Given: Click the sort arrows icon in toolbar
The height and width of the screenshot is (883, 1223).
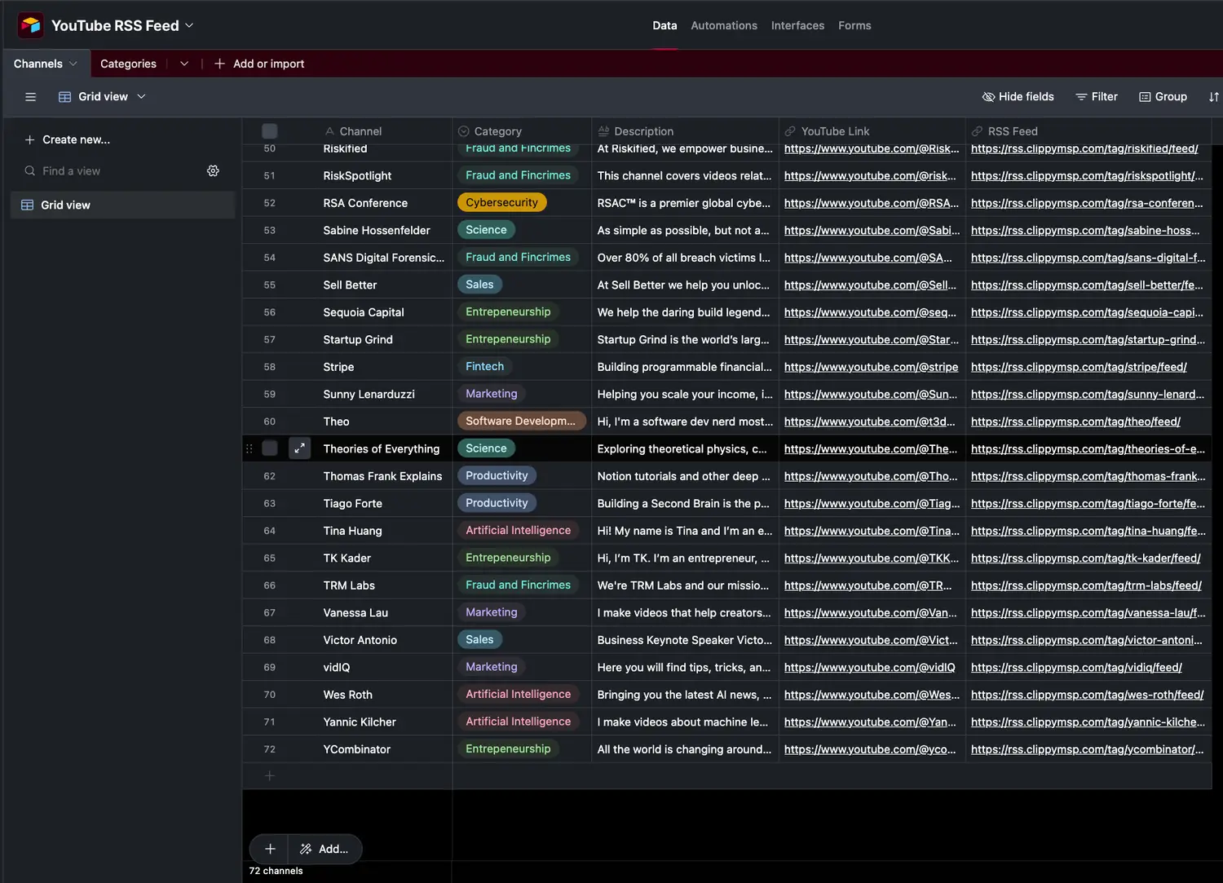Looking at the screenshot, I should point(1213,97).
